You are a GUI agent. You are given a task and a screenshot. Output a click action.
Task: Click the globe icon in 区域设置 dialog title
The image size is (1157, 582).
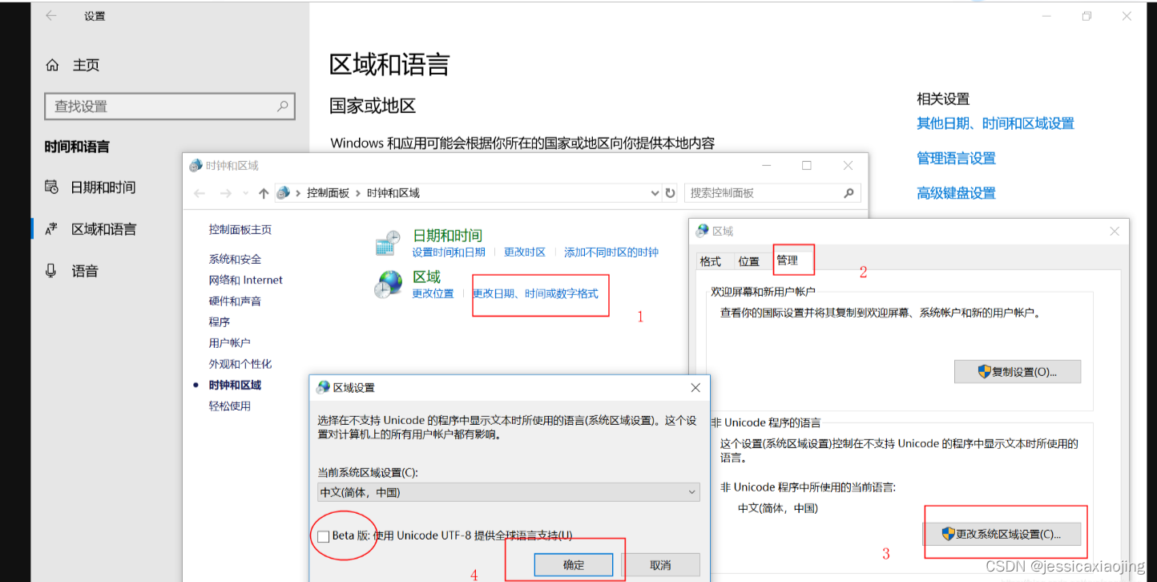tap(324, 387)
